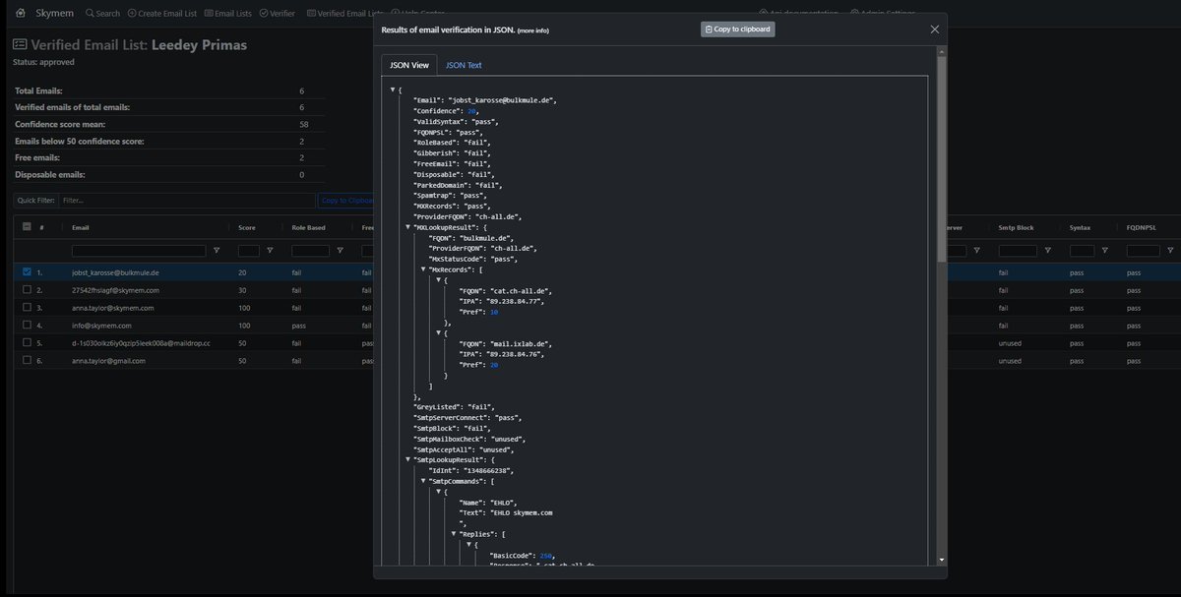Open the Verifier menu item
The width and height of the screenshot is (1181, 597).
277,14
